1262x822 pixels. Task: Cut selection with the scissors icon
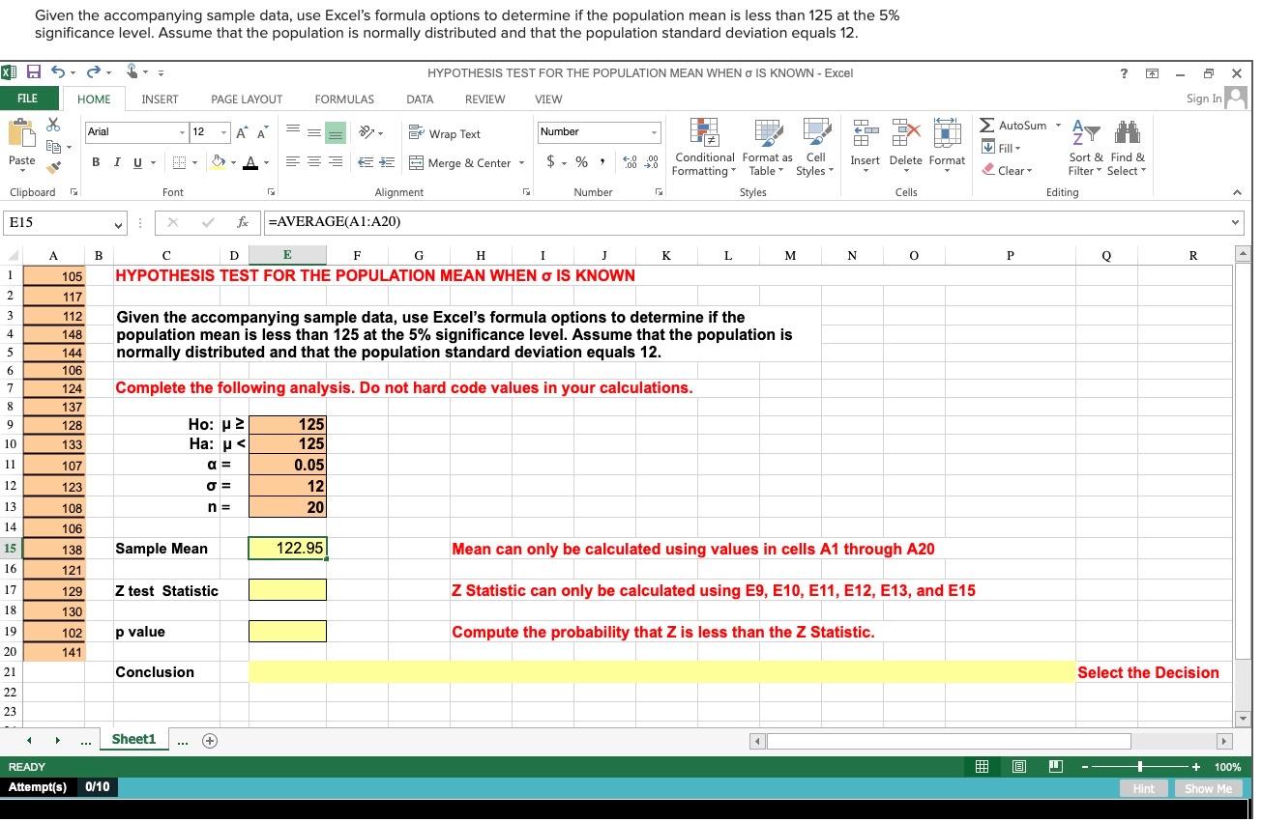tap(53, 126)
